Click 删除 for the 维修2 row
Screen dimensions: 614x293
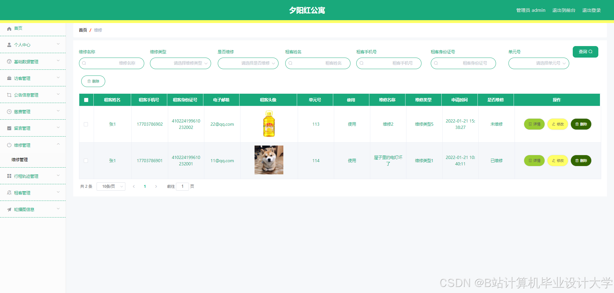pyautogui.click(x=581, y=124)
